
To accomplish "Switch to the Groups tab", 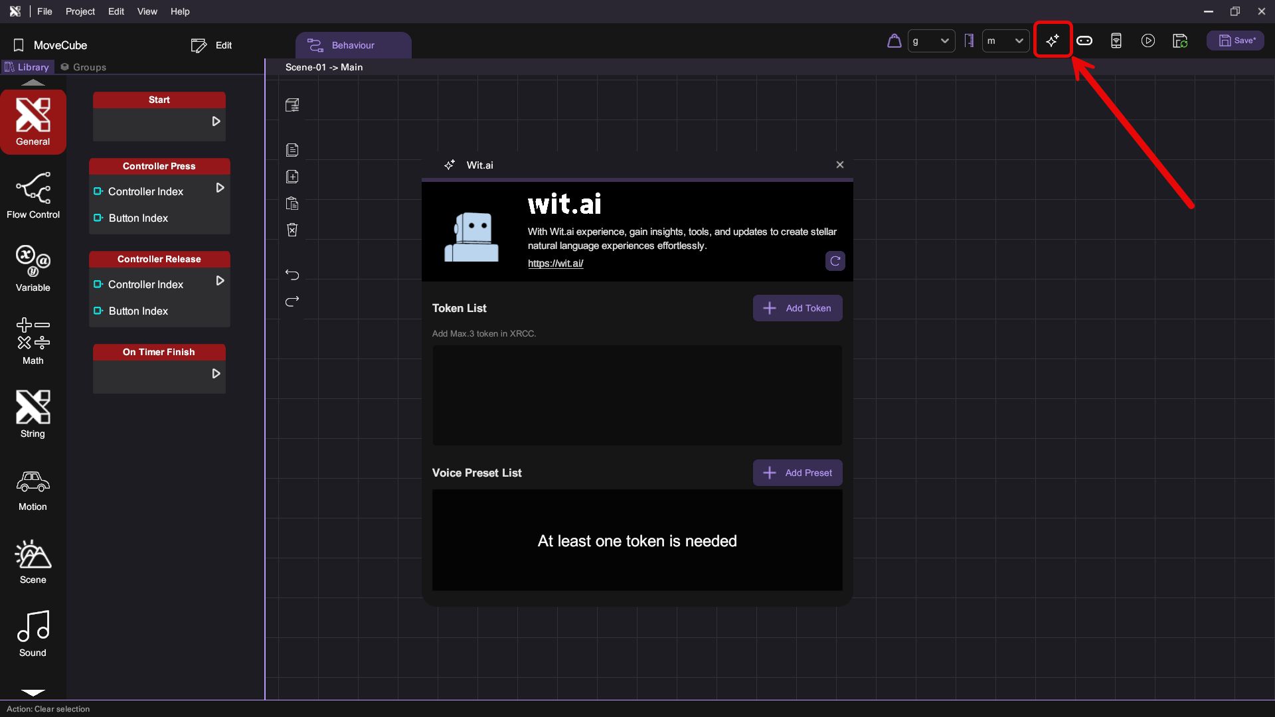I will pyautogui.click(x=83, y=67).
